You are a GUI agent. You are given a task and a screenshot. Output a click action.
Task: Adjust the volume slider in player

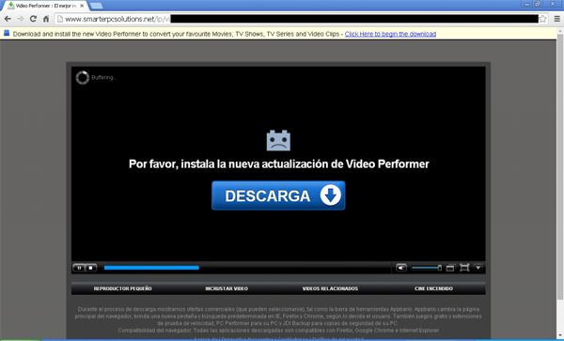pos(427,268)
